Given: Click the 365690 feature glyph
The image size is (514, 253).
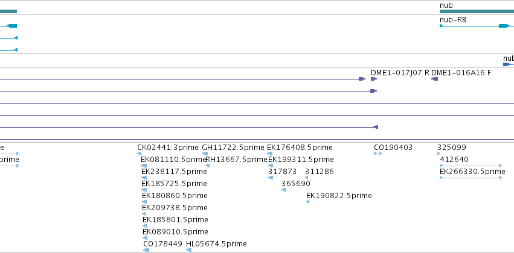Looking at the screenshot, I should point(284,190).
